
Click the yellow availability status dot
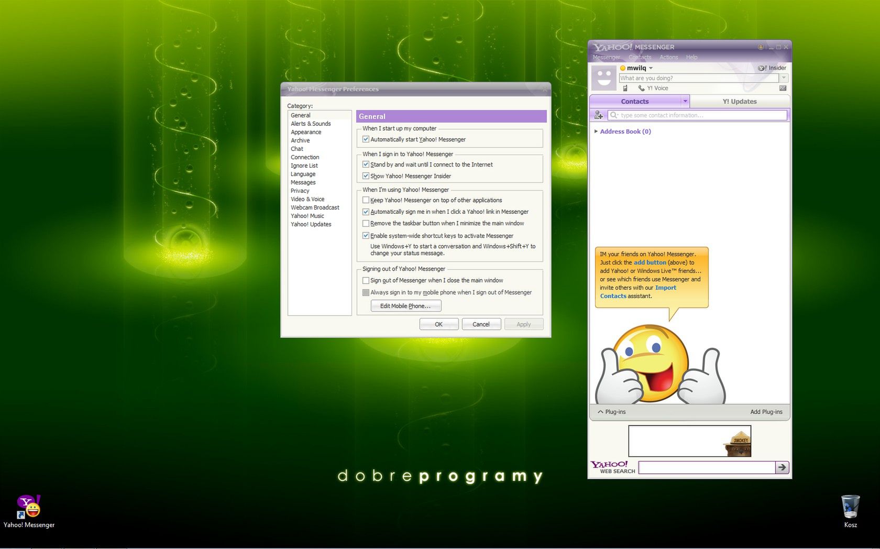[x=623, y=68]
